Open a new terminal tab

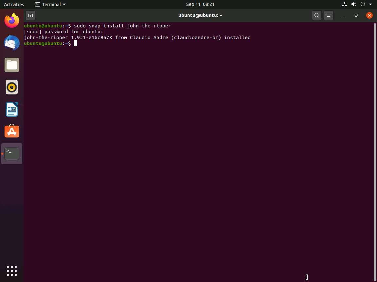click(30, 16)
